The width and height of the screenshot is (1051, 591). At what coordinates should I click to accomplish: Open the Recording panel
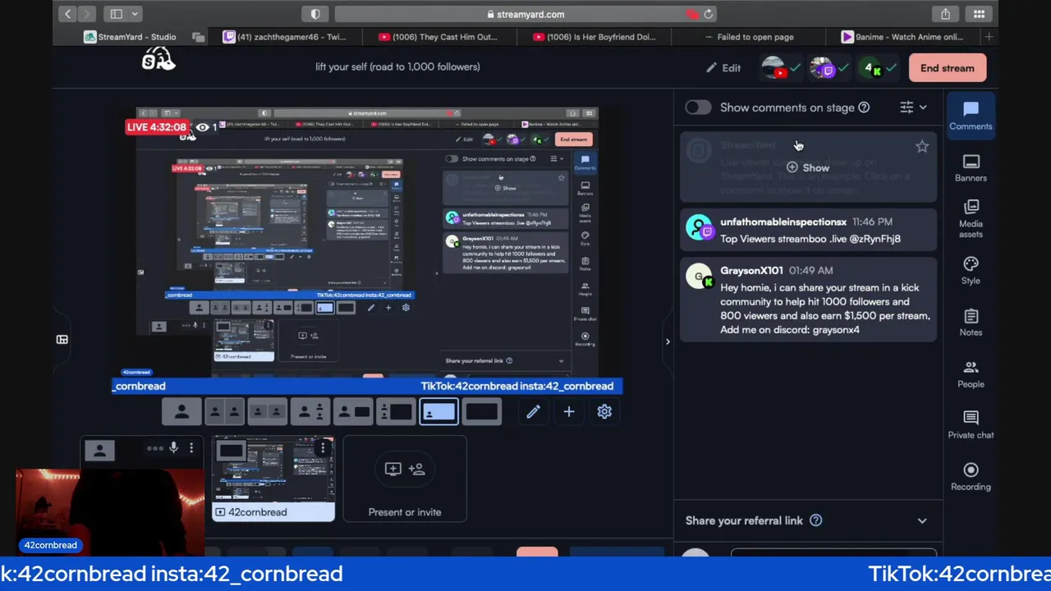(971, 476)
